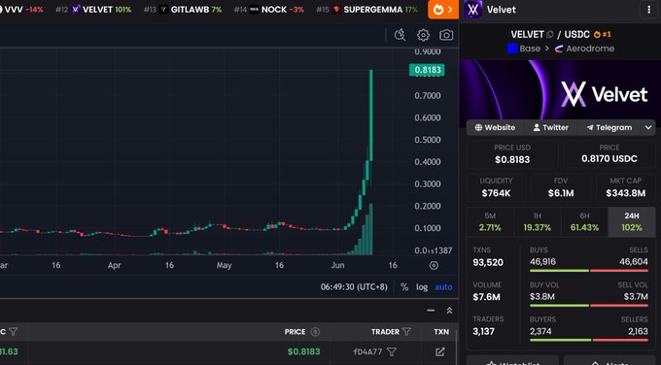The height and width of the screenshot is (365, 661).
Task: Open the Velvet Telegram link
Action: click(609, 127)
